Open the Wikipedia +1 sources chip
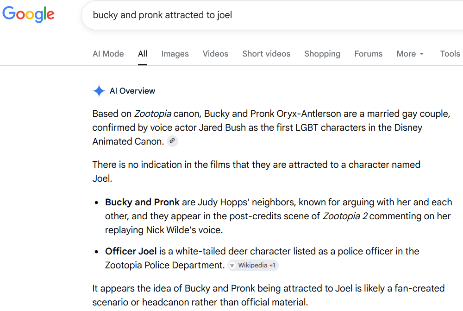Viewport: 463px width, 311px height. pos(253,266)
